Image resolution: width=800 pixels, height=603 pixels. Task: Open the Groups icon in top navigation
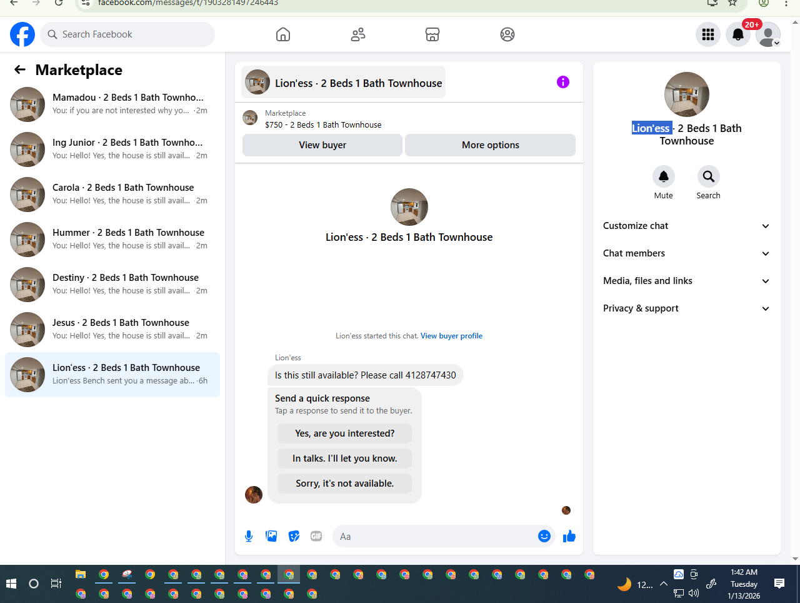tap(507, 34)
